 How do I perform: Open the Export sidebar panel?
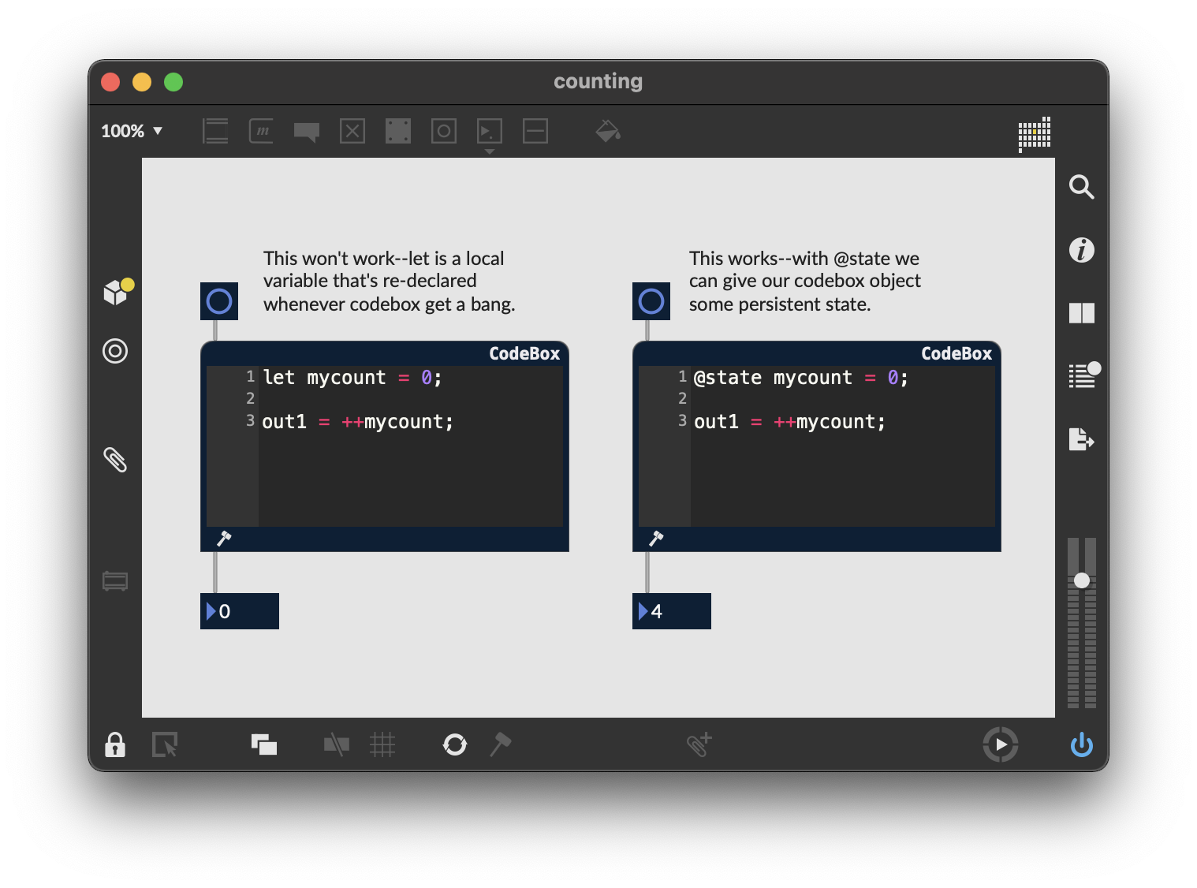pyautogui.click(x=1082, y=439)
